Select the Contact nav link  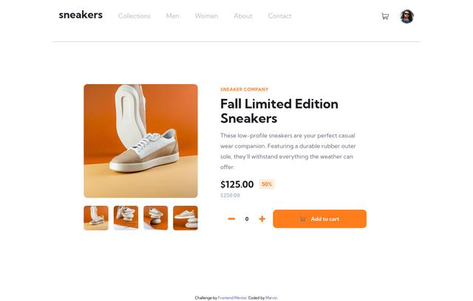(279, 16)
